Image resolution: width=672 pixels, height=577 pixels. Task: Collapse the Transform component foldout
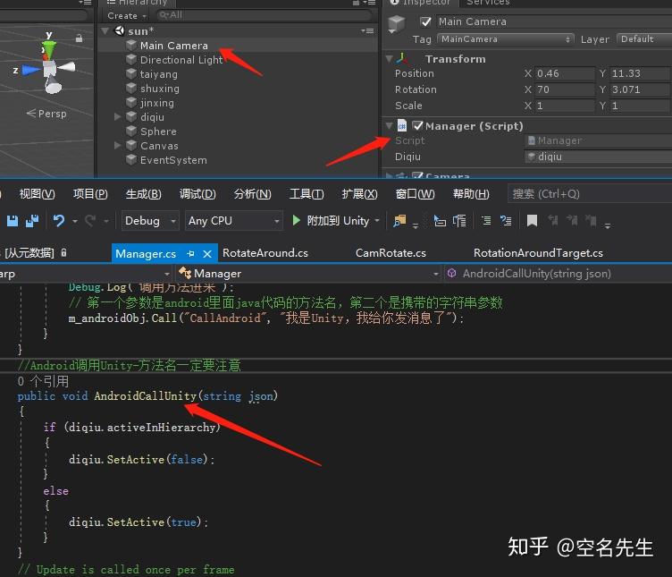(389, 59)
